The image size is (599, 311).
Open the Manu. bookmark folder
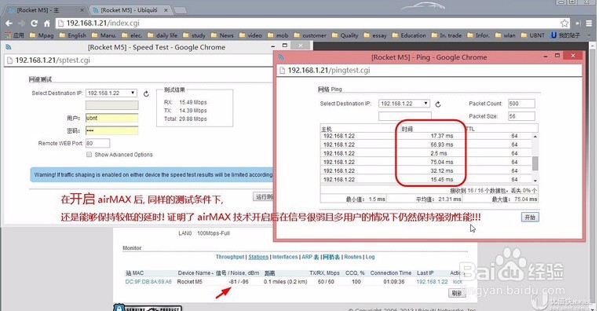coord(104,35)
